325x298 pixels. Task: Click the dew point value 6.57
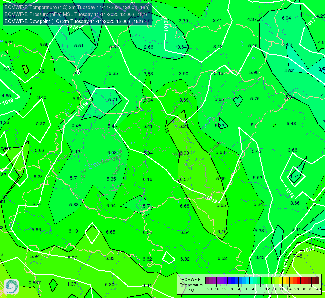[185, 179]
